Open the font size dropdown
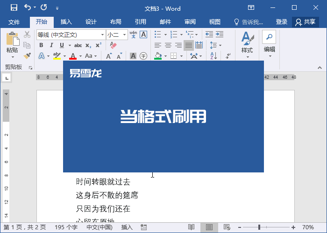Screen dimensions: 327x233 click(x=124, y=35)
